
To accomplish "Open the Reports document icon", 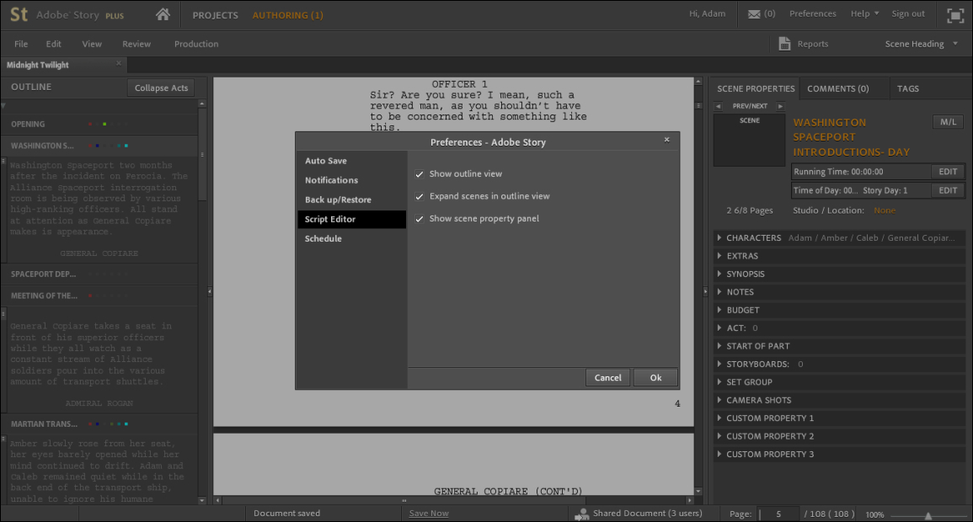I will (x=784, y=44).
